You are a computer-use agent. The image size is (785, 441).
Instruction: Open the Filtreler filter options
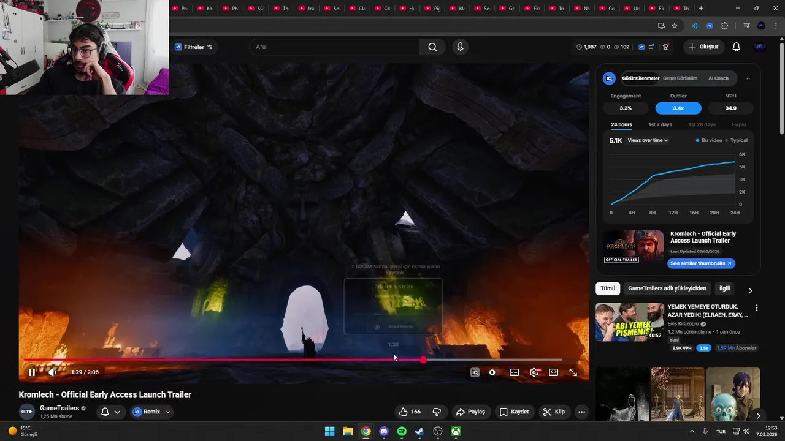pyautogui.click(x=193, y=47)
